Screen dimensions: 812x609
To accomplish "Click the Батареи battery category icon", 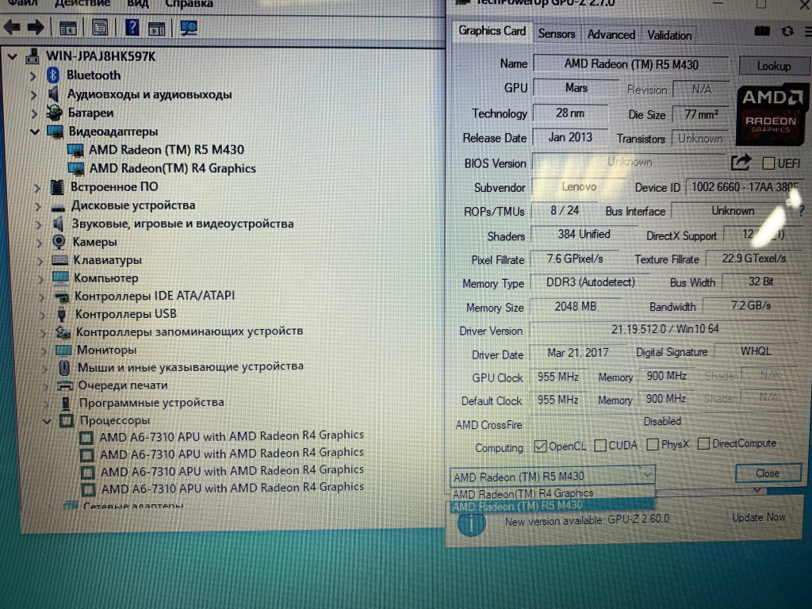I will point(54,113).
